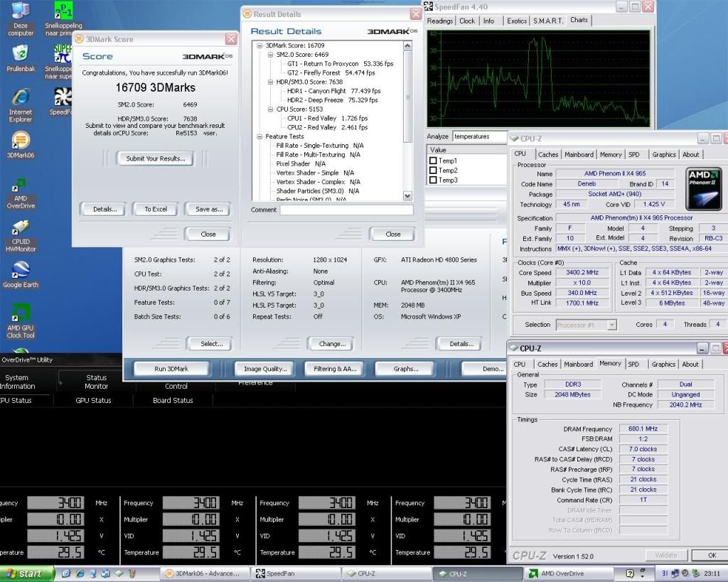
Task: Open the Mainboard tab in CPU-Z
Action: click(x=579, y=154)
